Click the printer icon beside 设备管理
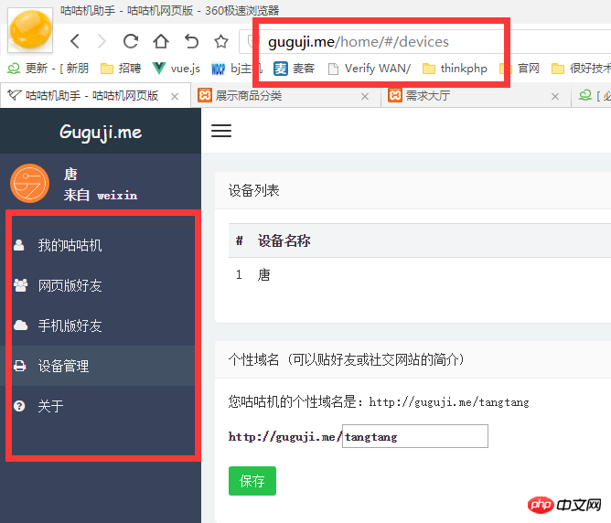The width and height of the screenshot is (611, 523). pyautogui.click(x=19, y=366)
